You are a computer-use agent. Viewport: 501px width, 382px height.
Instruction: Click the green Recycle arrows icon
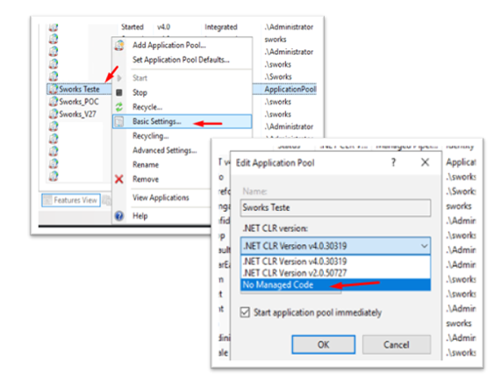tap(119, 107)
